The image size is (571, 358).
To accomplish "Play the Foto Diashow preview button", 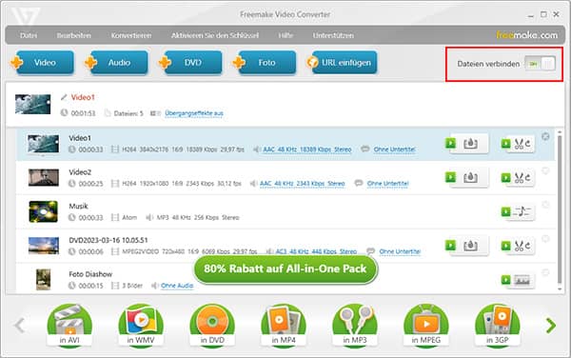I will click(x=506, y=280).
